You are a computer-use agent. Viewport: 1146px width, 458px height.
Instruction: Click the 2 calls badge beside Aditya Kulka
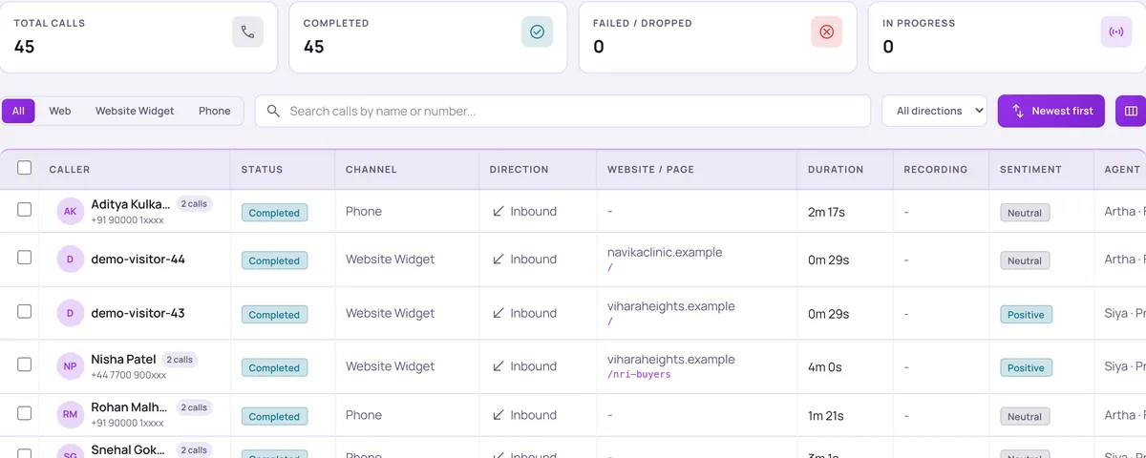194,203
